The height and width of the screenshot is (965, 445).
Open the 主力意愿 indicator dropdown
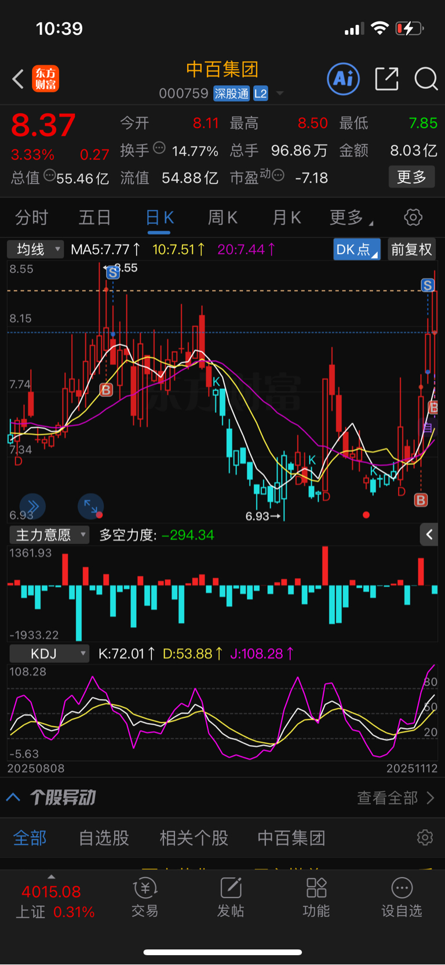[49, 534]
